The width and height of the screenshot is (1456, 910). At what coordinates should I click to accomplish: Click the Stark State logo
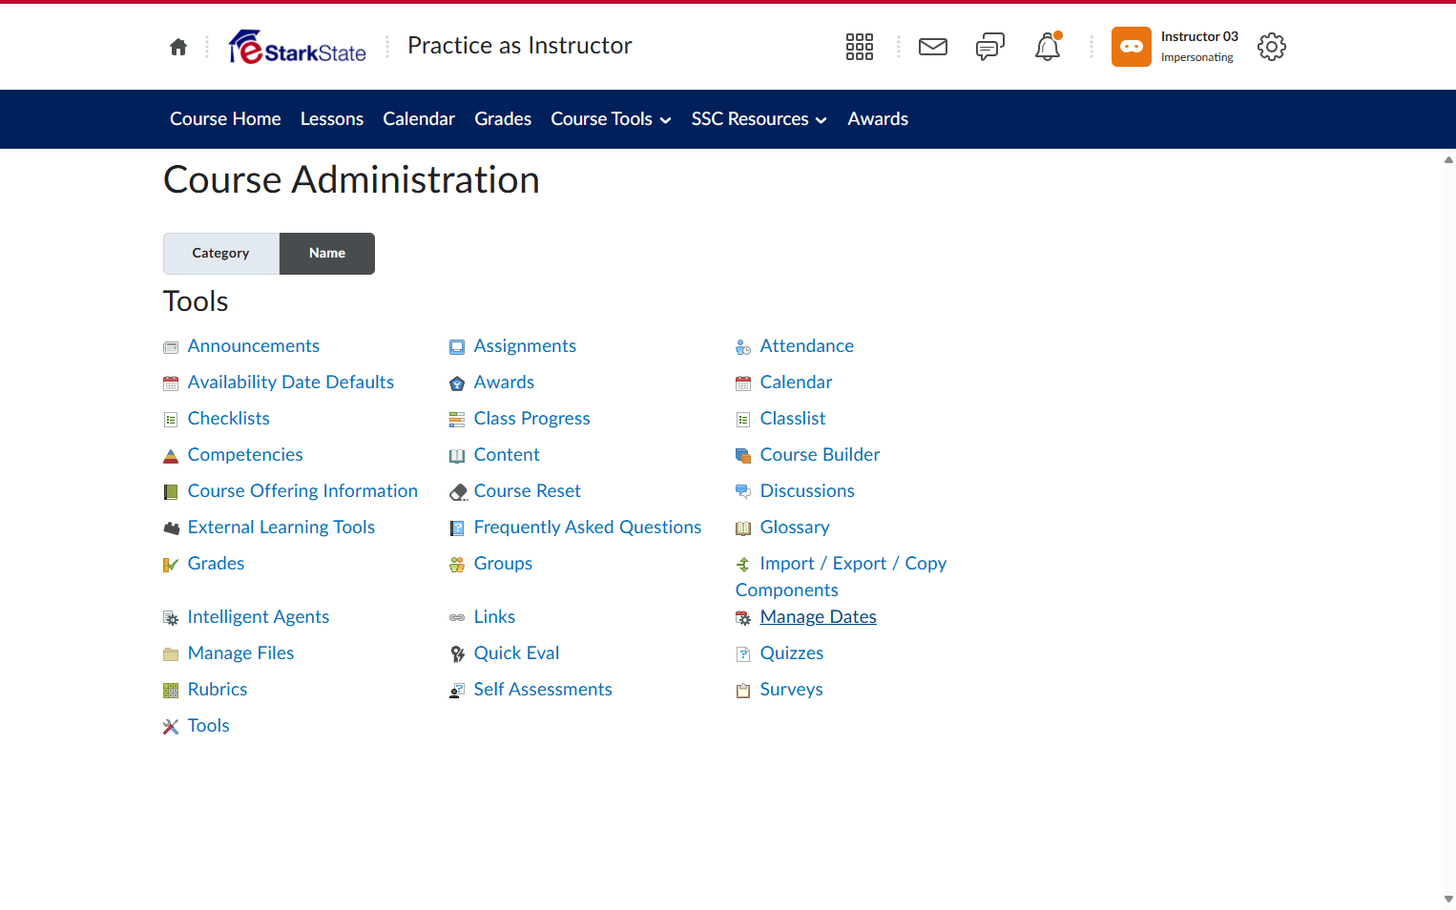point(298,47)
